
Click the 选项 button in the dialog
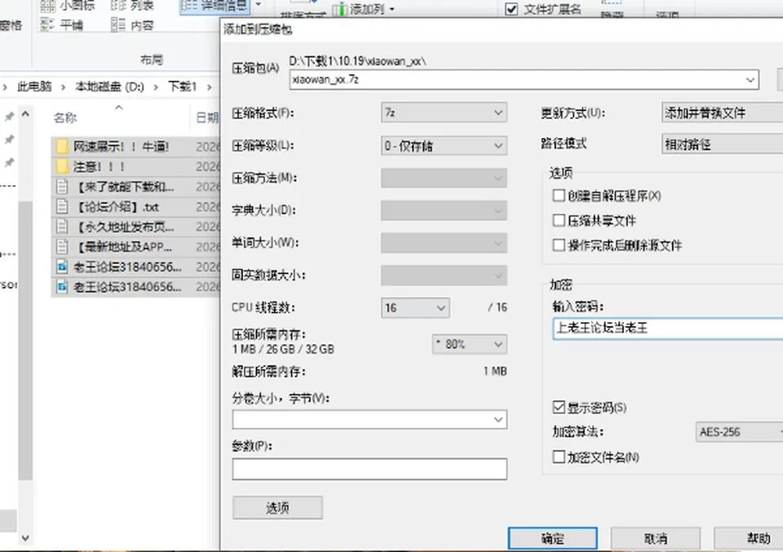277,508
